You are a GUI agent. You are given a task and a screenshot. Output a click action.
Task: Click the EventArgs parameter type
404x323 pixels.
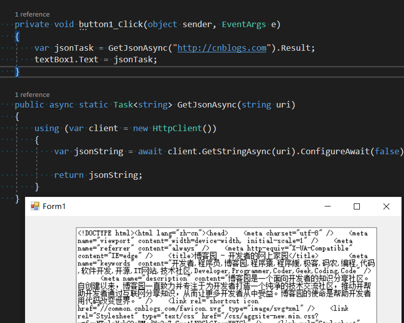pyautogui.click(x=244, y=25)
